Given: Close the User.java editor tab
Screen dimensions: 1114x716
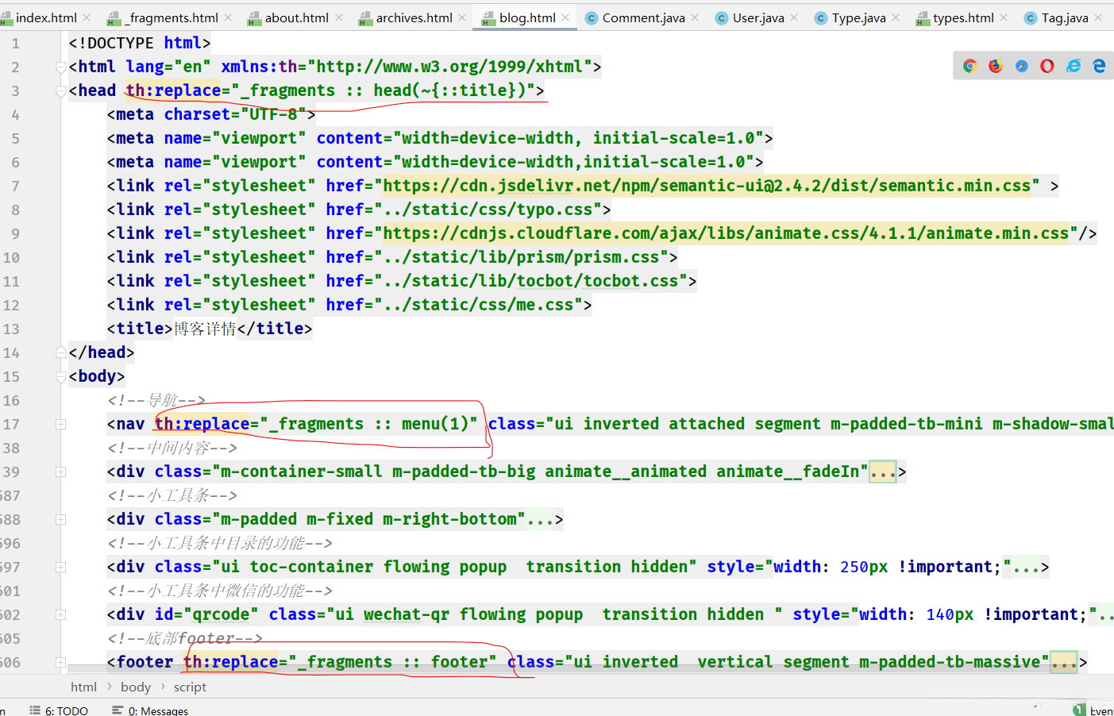Looking at the screenshot, I should pos(794,17).
